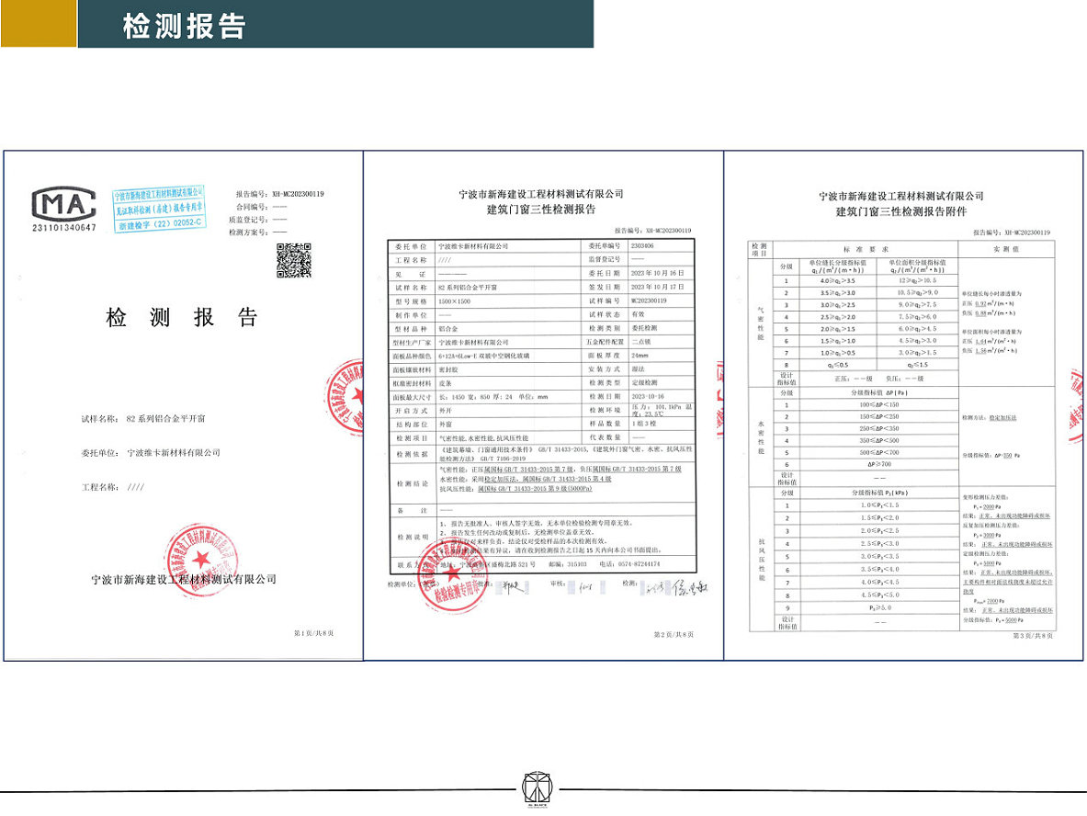
Task: Click the glass spec cell 6+12A+6Low-E 双玻中空钢化玻璃
Action: pyautogui.click(x=484, y=356)
